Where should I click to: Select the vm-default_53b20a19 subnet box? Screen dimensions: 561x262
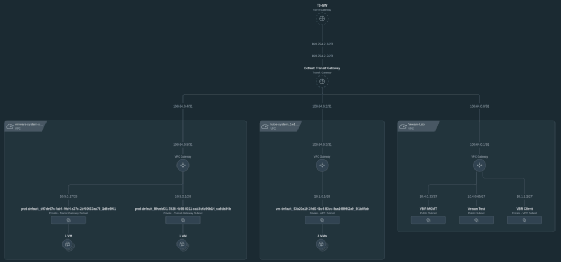[322, 220]
